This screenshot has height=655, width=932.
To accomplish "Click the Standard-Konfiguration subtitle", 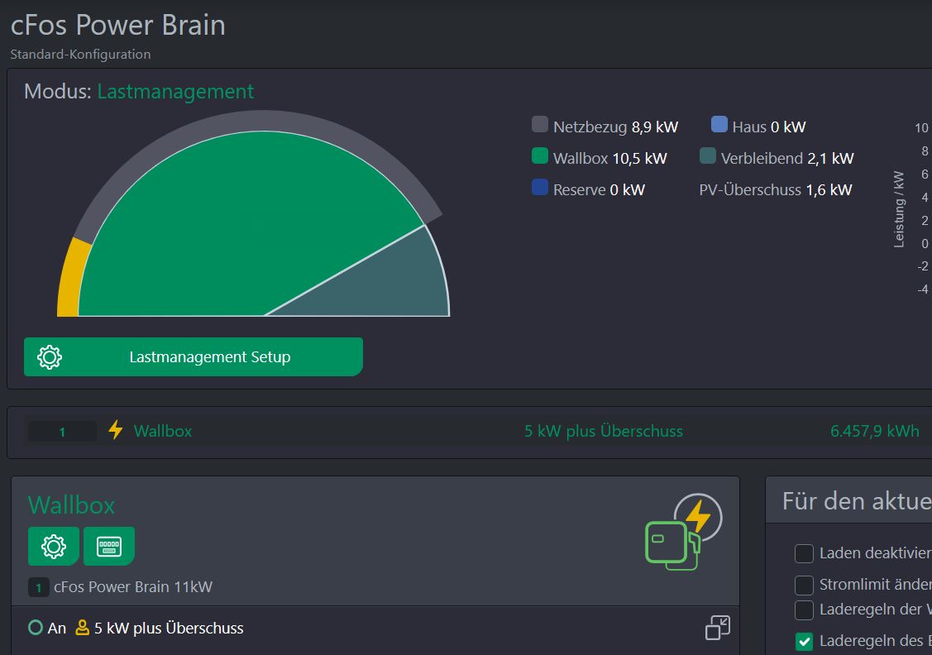I will coord(80,54).
